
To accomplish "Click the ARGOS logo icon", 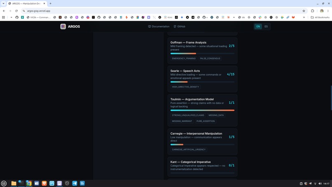I will [x=63, y=26].
